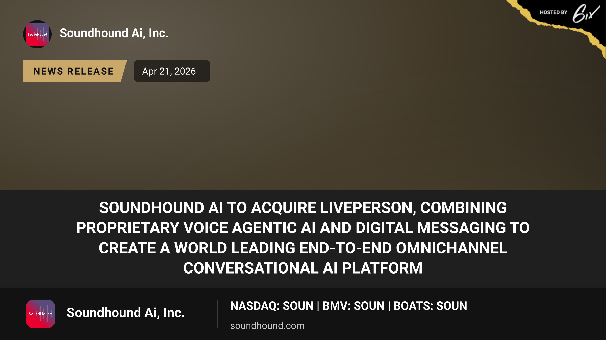Screen dimensions: 606x340
Task: Click the 6ix signature logo
Action: pyautogui.click(x=586, y=13)
